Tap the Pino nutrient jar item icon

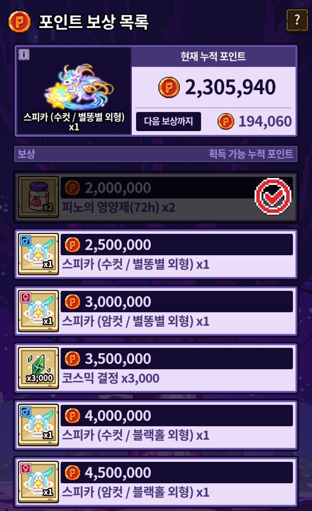(x=38, y=197)
